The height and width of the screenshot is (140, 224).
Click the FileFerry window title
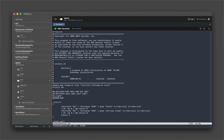coord(27,14)
